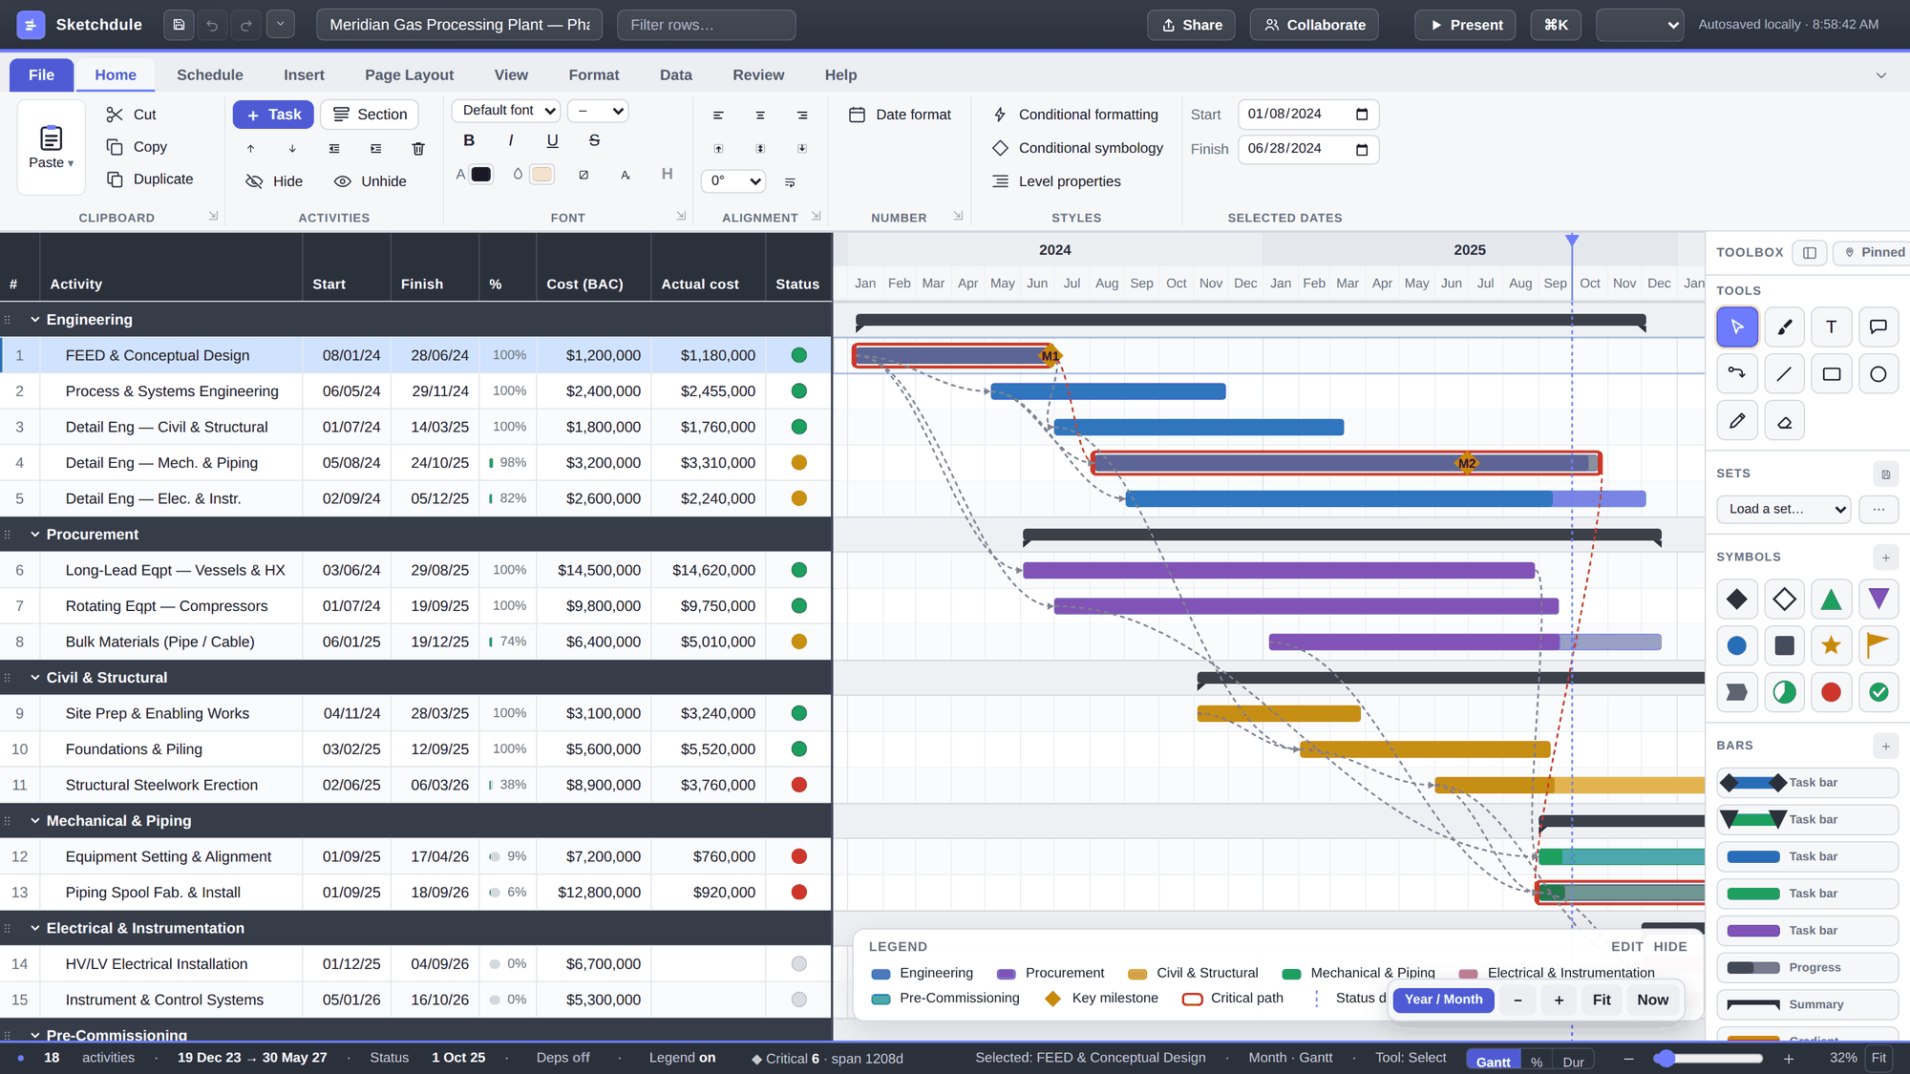
Task: Select the brush tool in Toolbox
Action: pyautogui.click(x=1784, y=326)
